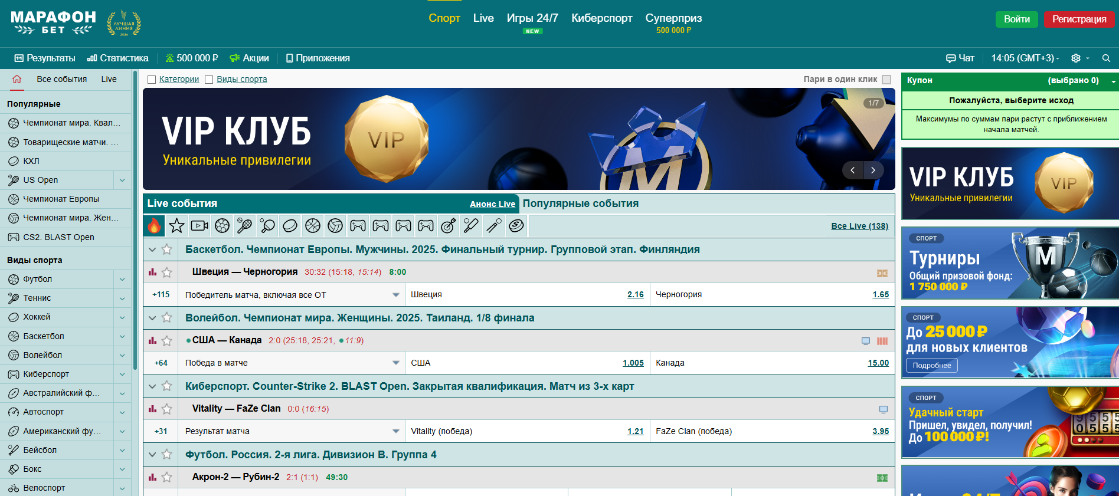Favorite the США — Канада match star
This screenshot has width=1119, height=496.
pyautogui.click(x=167, y=341)
